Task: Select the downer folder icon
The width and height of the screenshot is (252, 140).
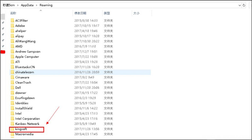Action: pos(12,93)
